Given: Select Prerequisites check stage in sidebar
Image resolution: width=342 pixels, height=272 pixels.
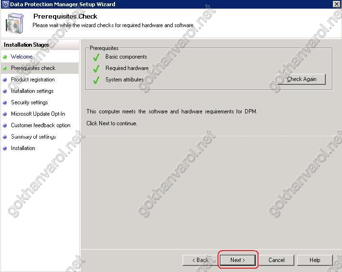Looking at the screenshot, I should pos(33,68).
